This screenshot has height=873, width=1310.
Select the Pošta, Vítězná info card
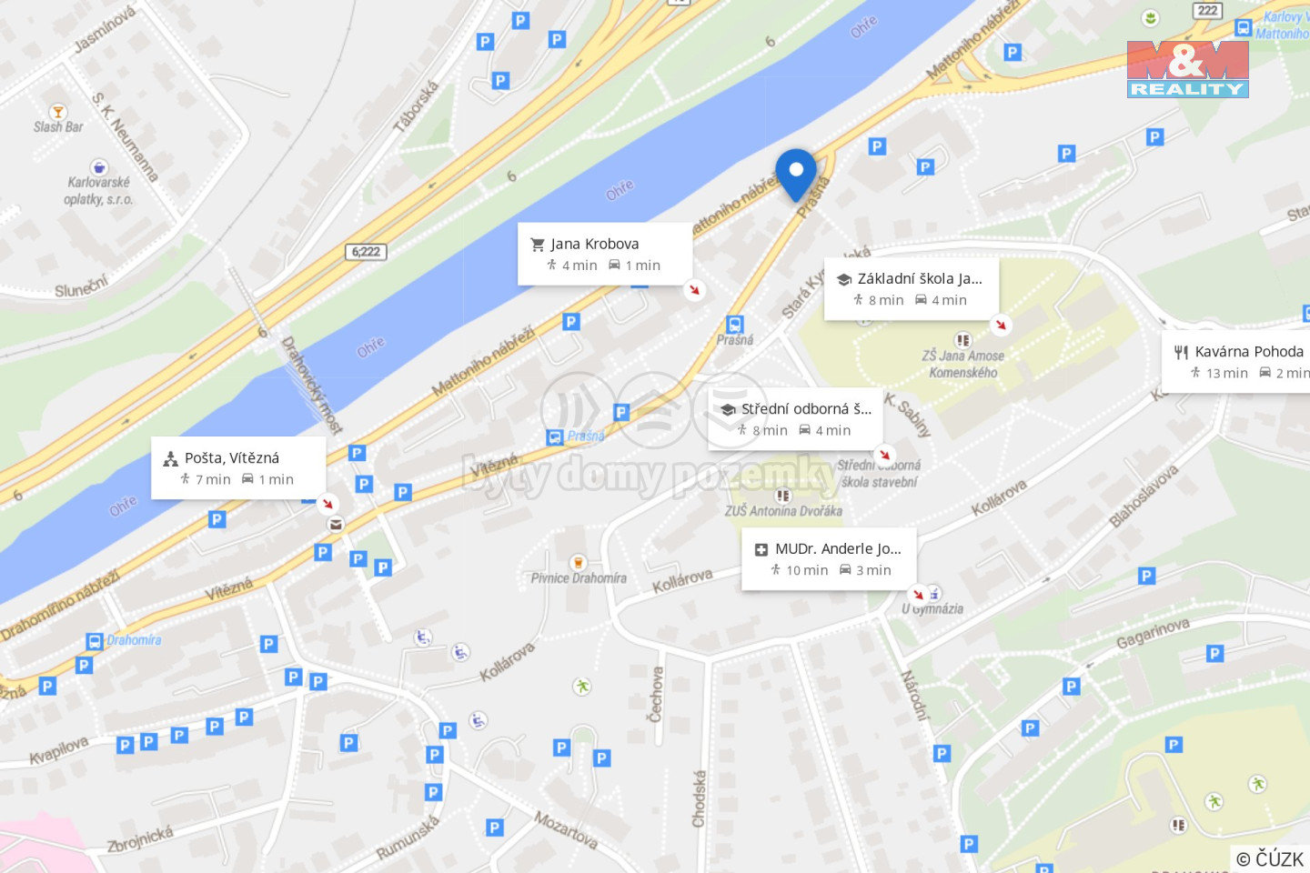coord(238,467)
